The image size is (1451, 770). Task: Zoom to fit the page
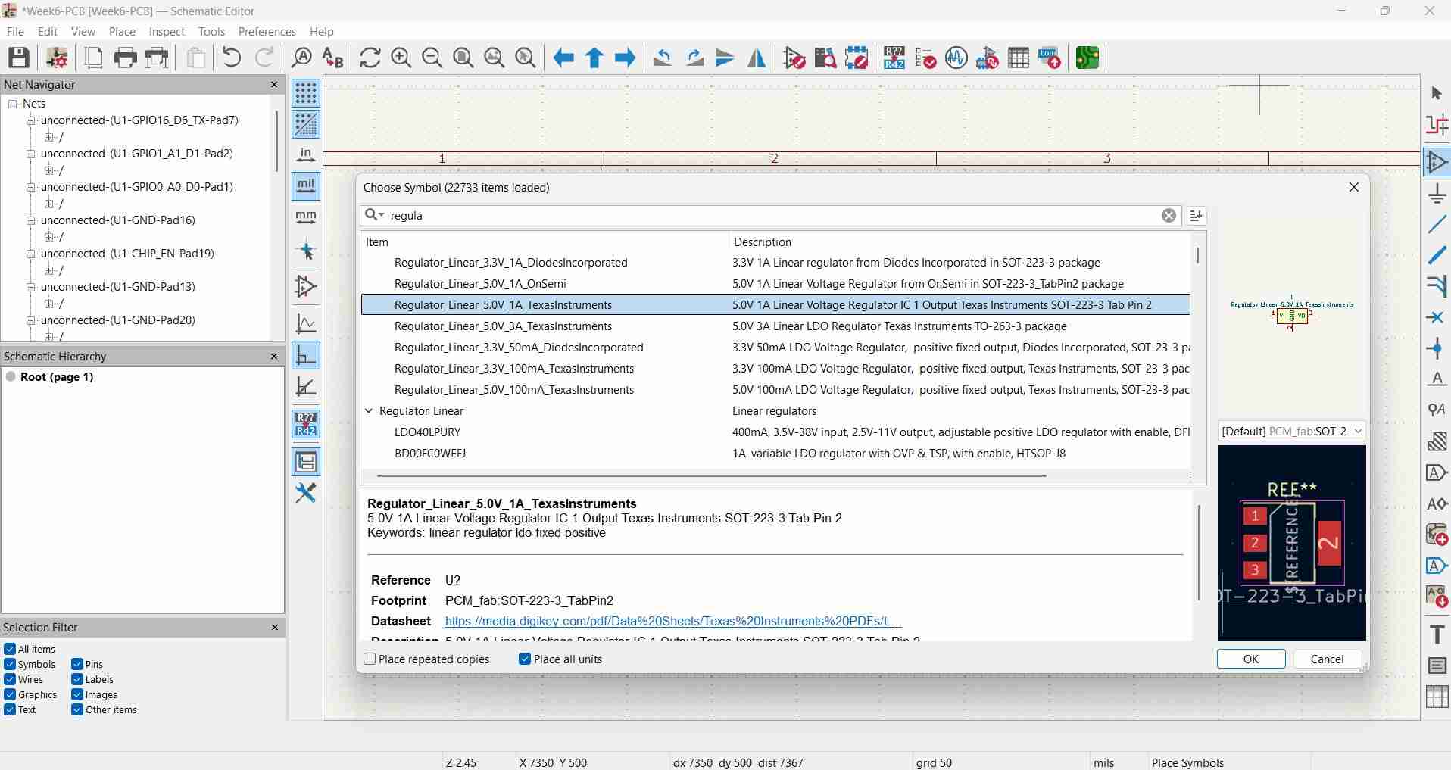tap(463, 58)
